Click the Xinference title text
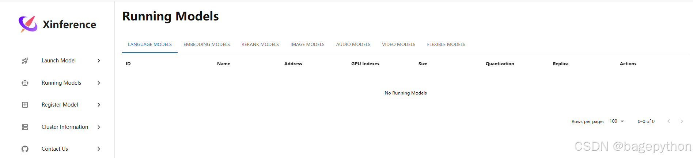The height and width of the screenshot is (158, 693). pyautogui.click(x=69, y=24)
